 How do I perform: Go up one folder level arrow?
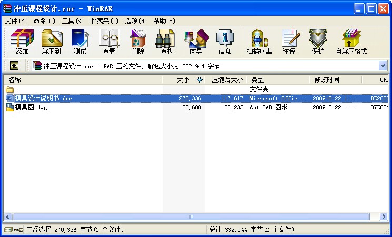pyautogui.click(x=14, y=66)
